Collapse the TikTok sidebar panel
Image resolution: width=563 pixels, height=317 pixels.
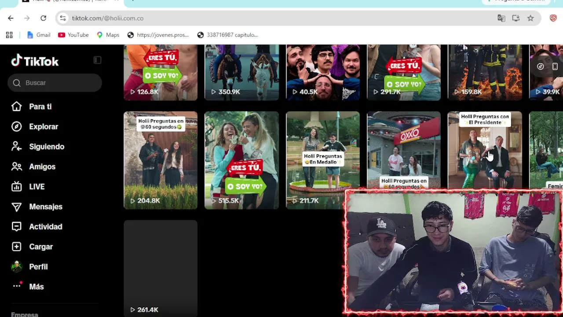(97, 60)
